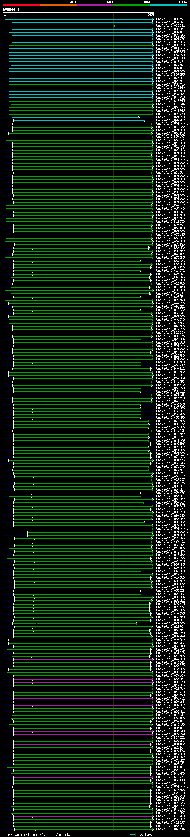190x837 pixels.
Task: Select UniRef100_B9RXC7 label
Action: [170, 68]
